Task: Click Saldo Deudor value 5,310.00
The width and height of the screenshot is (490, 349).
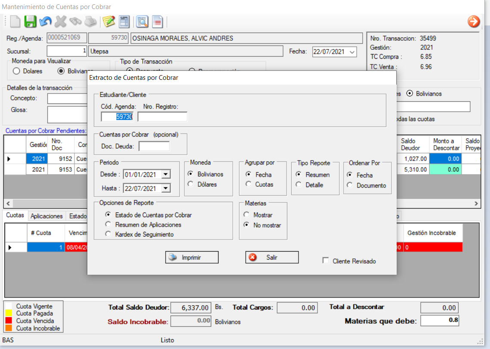Action: tap(413, 170)
